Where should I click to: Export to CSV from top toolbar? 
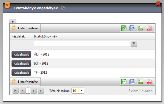141,28
